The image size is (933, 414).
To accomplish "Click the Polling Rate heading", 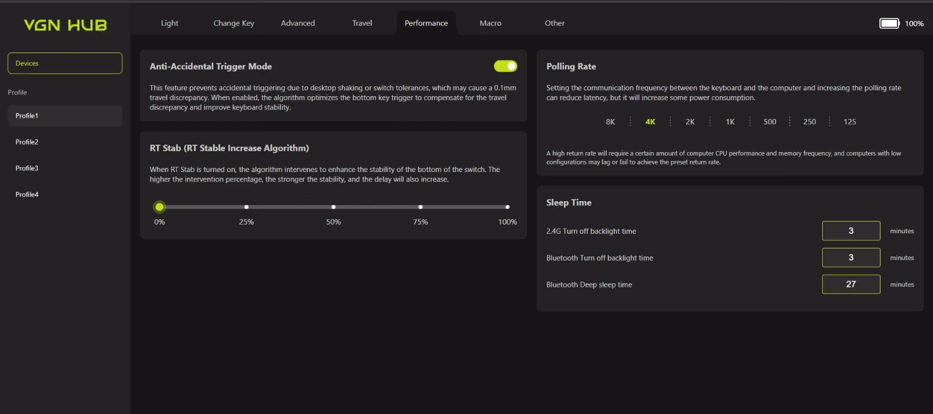I will [571, 66].
